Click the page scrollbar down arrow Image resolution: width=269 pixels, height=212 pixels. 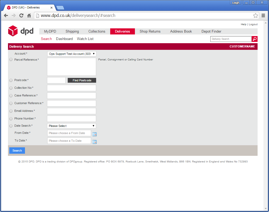[266, 209]
